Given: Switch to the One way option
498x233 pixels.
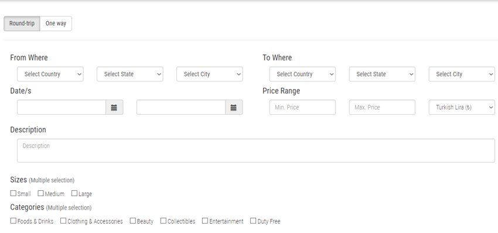Looking at the screenshot, I should [56, 23].
